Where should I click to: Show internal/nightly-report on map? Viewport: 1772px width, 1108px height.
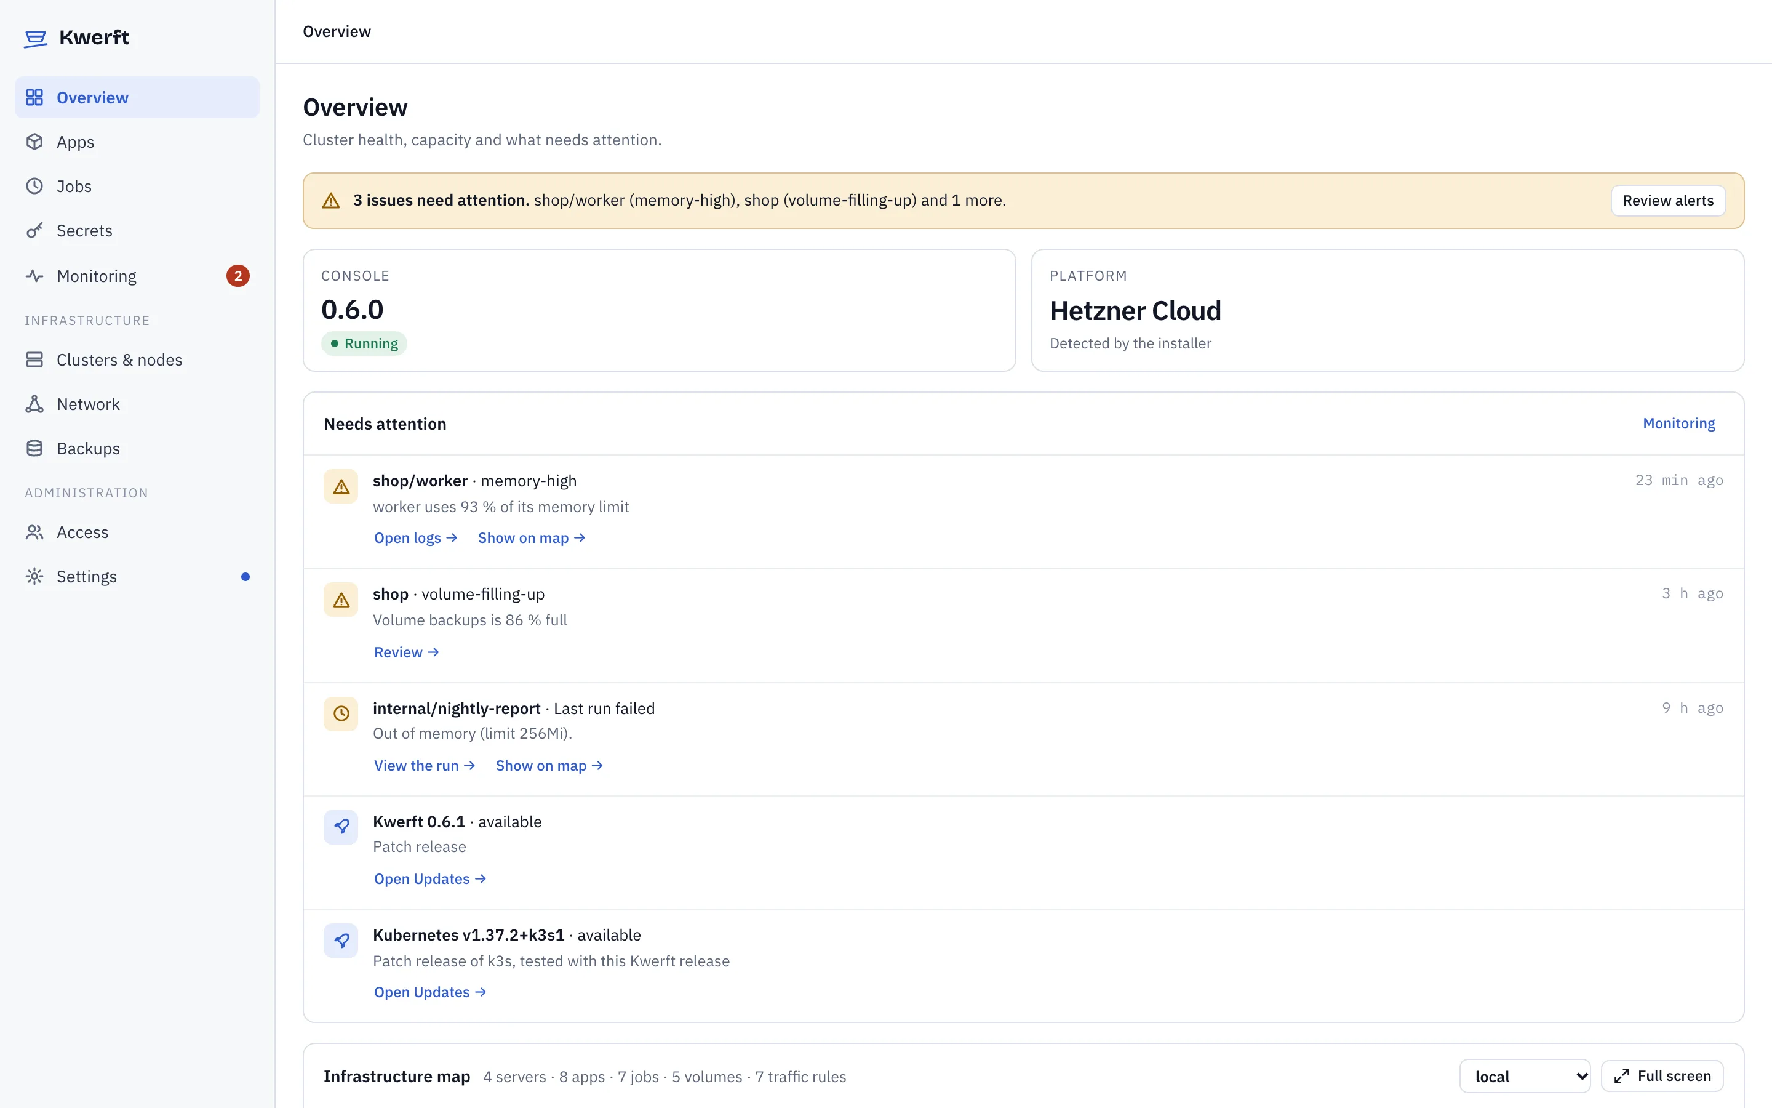(x=549, y=765)
